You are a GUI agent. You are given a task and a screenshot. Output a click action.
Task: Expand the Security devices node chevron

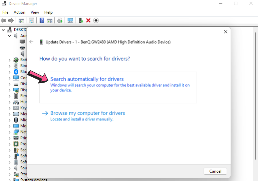(x=10, y=150)
